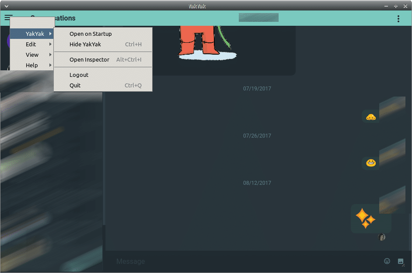
Task: Click the arrow beside YakYak
Action: click(x=50, y=34)
